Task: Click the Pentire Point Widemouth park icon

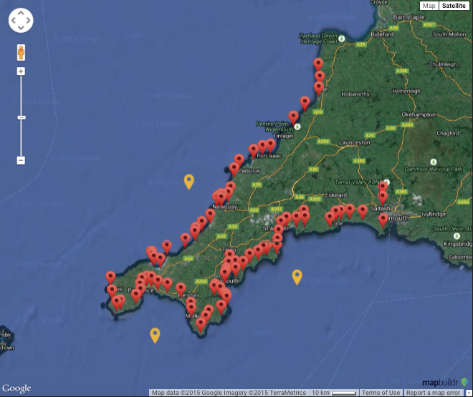Action: pos(297,127)
